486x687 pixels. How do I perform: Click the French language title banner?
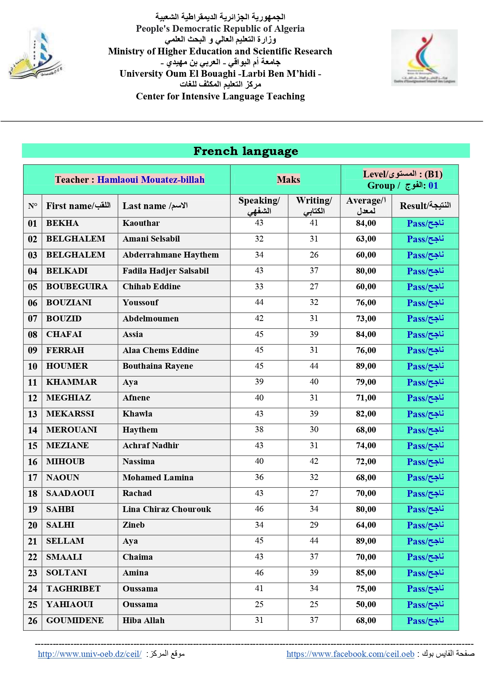click(246, 151)
